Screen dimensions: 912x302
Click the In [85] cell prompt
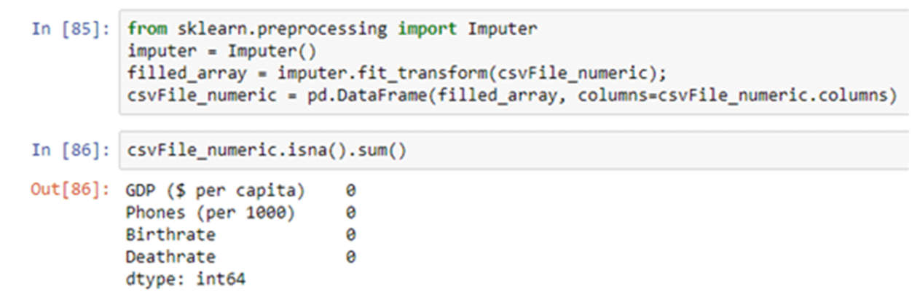tap(71, 30)
